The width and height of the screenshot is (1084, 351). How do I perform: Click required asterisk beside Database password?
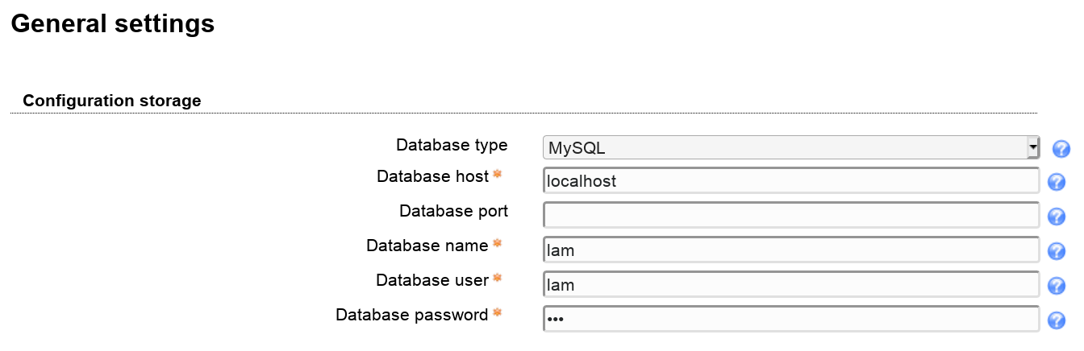tap(498, 312)
